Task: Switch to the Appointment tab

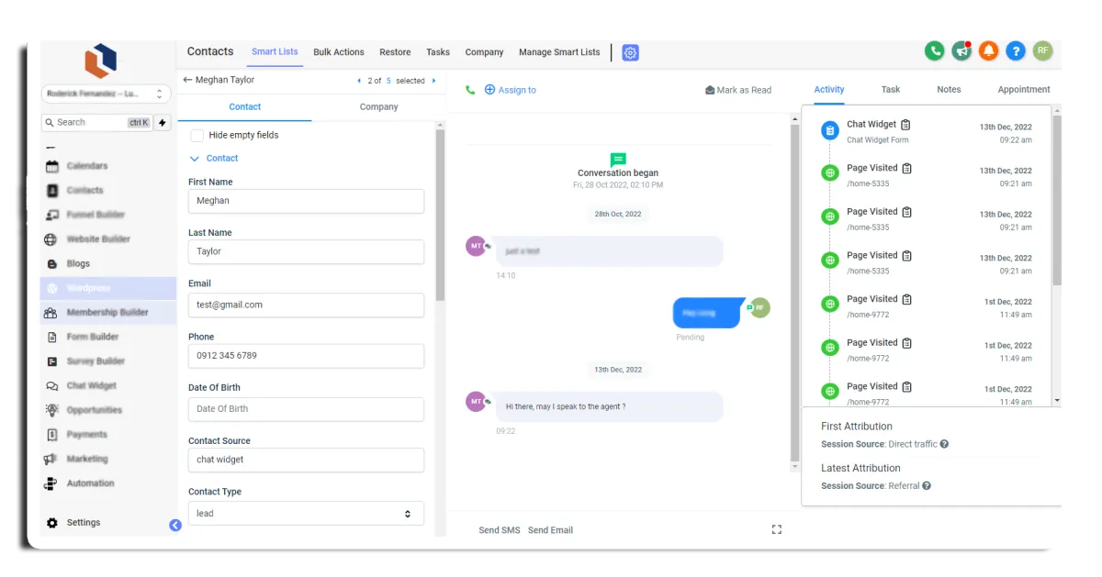Action: coord(1024,90)
